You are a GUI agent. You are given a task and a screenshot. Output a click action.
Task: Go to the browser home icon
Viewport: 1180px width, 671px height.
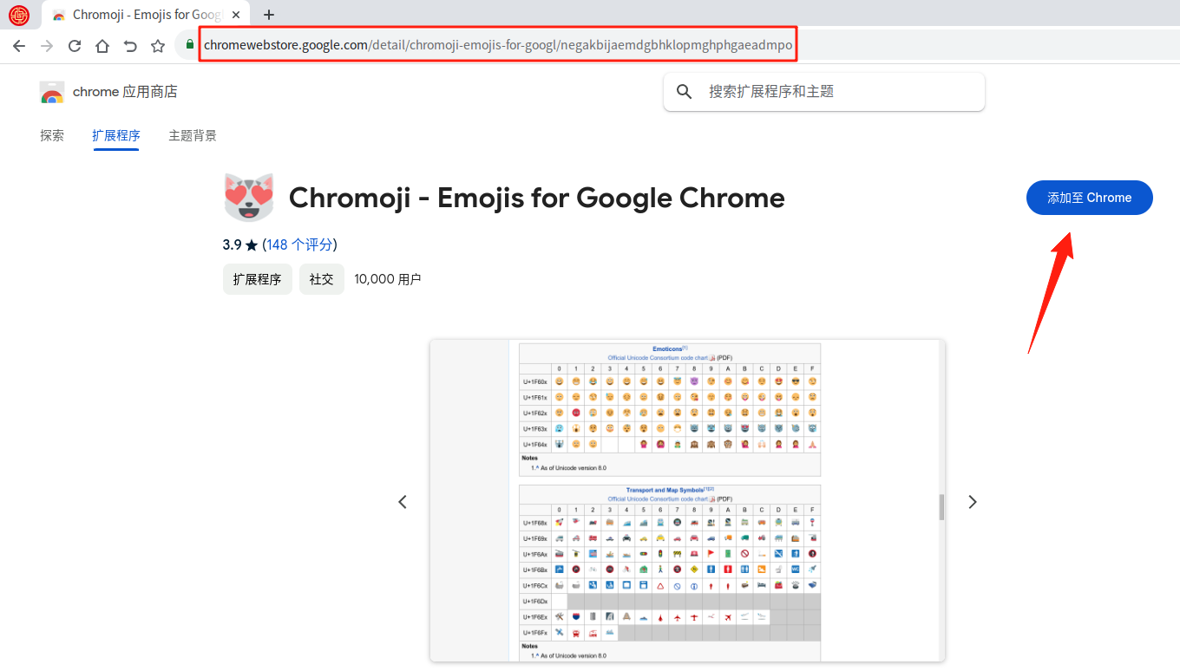coord(102,46)
